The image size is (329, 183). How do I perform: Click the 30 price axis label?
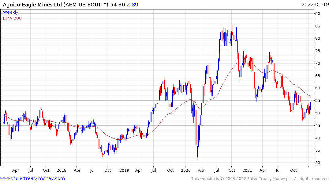(x=317, y=163)
